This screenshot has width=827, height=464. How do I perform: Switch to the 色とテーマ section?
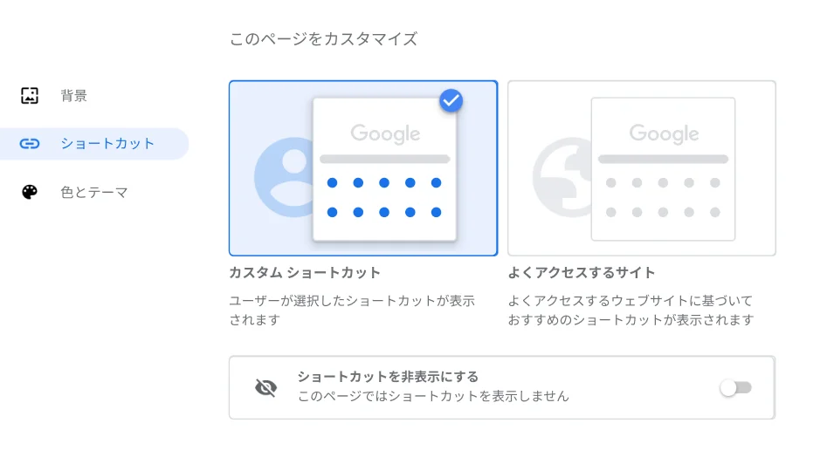pos(94,192)
